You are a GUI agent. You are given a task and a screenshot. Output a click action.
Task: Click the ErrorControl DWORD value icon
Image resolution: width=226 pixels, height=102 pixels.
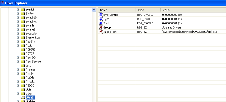point(101,15)
